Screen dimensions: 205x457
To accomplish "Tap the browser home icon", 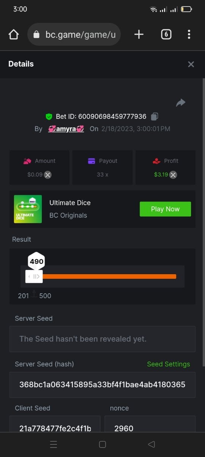I will coord(13,35).
